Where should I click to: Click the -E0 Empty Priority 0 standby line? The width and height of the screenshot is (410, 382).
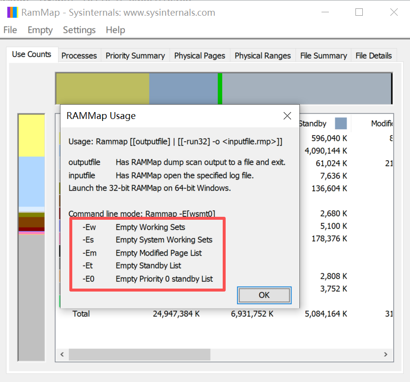147,279
